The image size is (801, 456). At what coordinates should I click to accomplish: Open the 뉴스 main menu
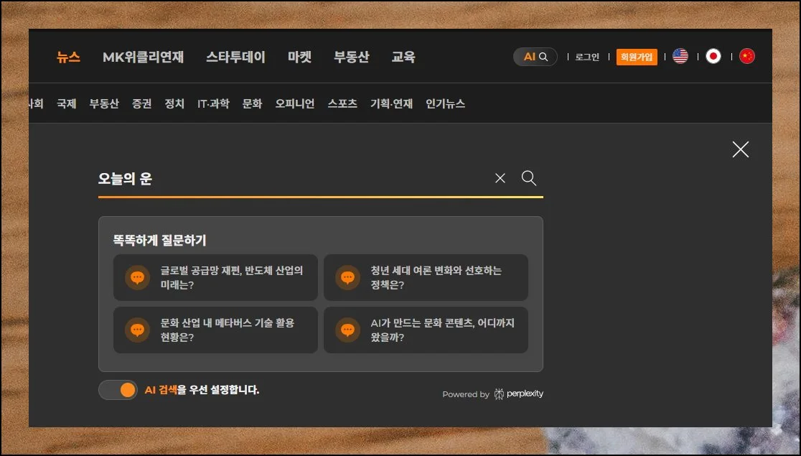pyautogui.click(x=68, y=57)
